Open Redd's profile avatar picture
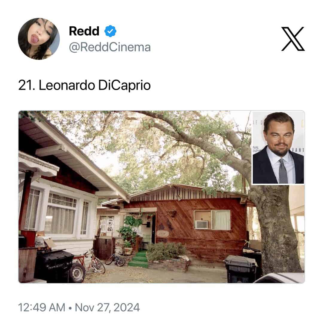The image size is (323, 331). (x=39, y=39)
